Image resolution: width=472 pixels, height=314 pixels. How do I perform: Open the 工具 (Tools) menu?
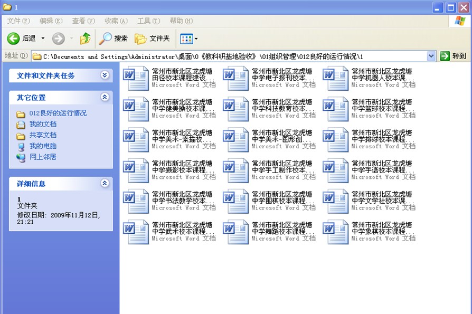point(148,21)
